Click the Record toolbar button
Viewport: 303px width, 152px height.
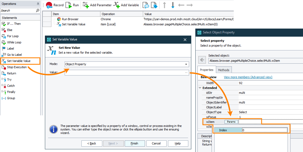pyautogui.click(x=55, y=5)
